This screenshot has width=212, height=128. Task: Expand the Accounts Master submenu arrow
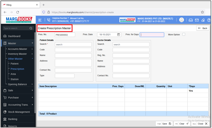coord(32,49)
